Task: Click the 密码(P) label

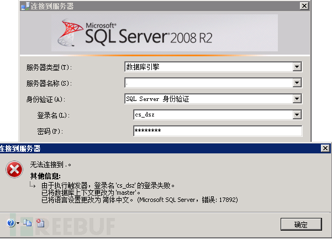Action: pyautogui.click(x=50, y=131)
